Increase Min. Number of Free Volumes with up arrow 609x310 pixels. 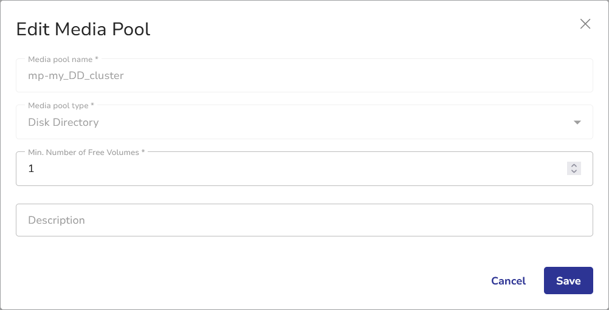click(x=574, y=165)
